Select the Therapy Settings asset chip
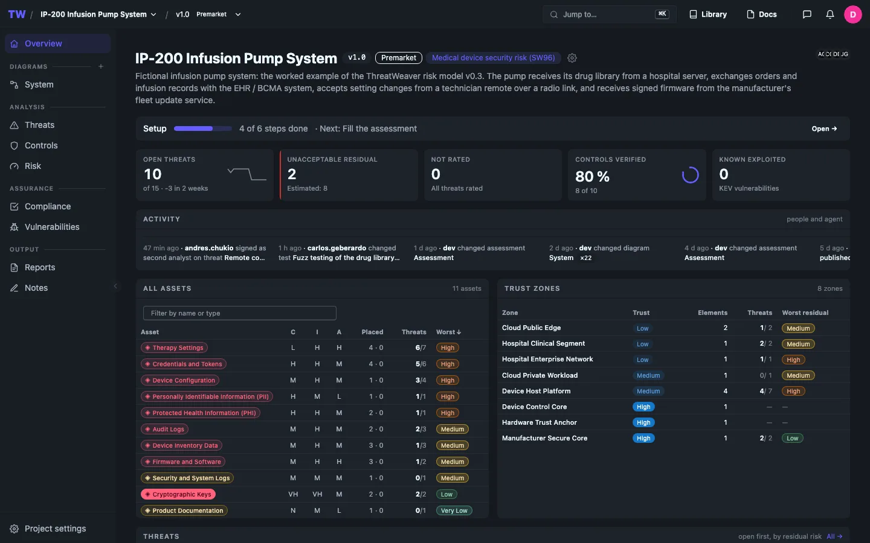The height and width of the screenshot is (543, 870). (174, 348)
